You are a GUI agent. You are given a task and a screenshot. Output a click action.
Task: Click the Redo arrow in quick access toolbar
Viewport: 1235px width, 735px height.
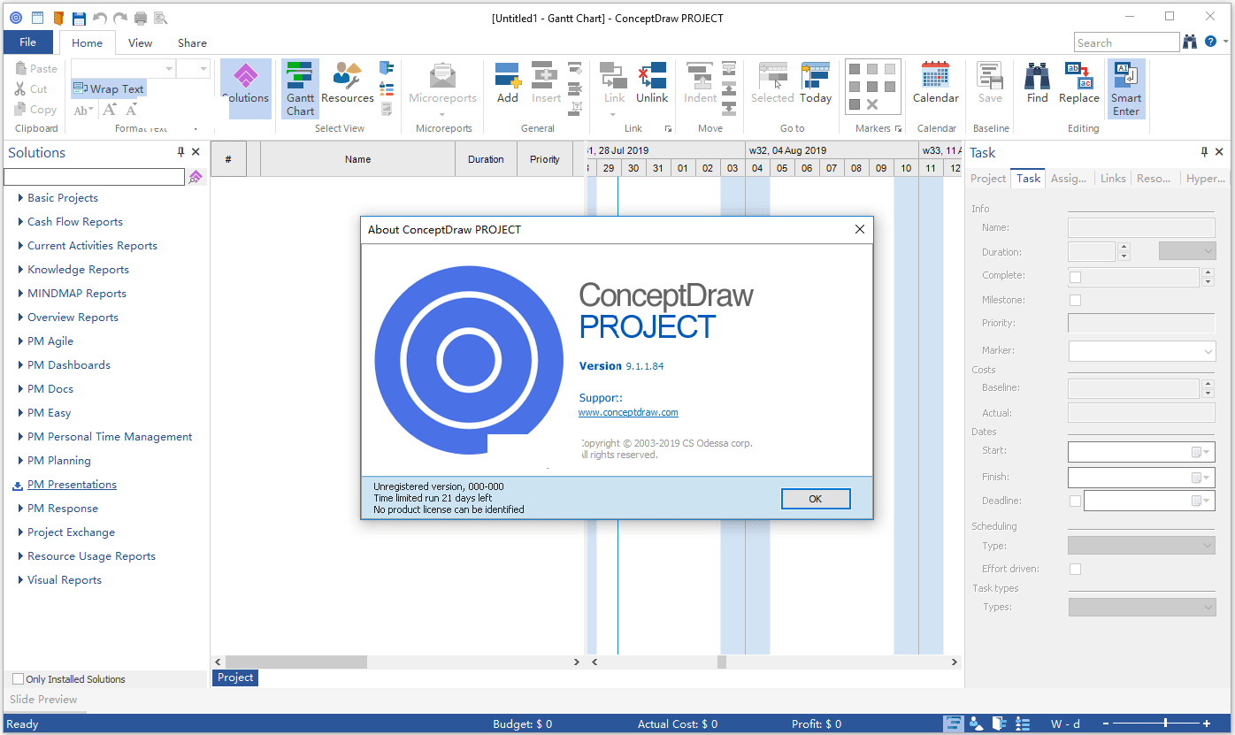tap(119, 18)
